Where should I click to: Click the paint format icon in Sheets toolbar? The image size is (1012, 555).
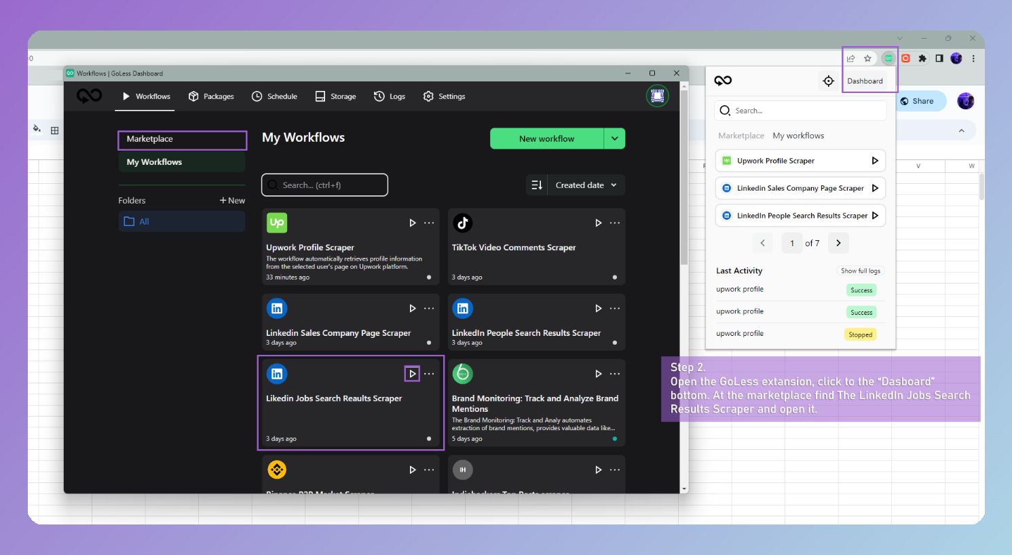(x=37, y=129)
